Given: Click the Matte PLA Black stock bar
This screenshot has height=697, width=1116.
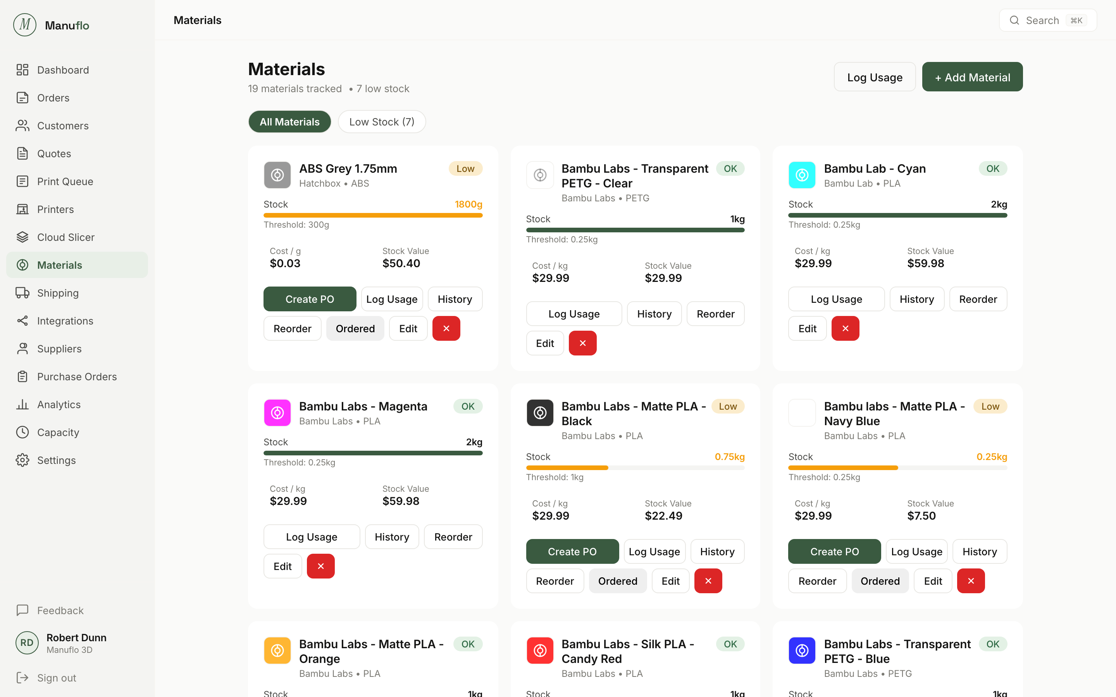Looking at the screenshot, I should pyautogui.click(x=635, y=468).
